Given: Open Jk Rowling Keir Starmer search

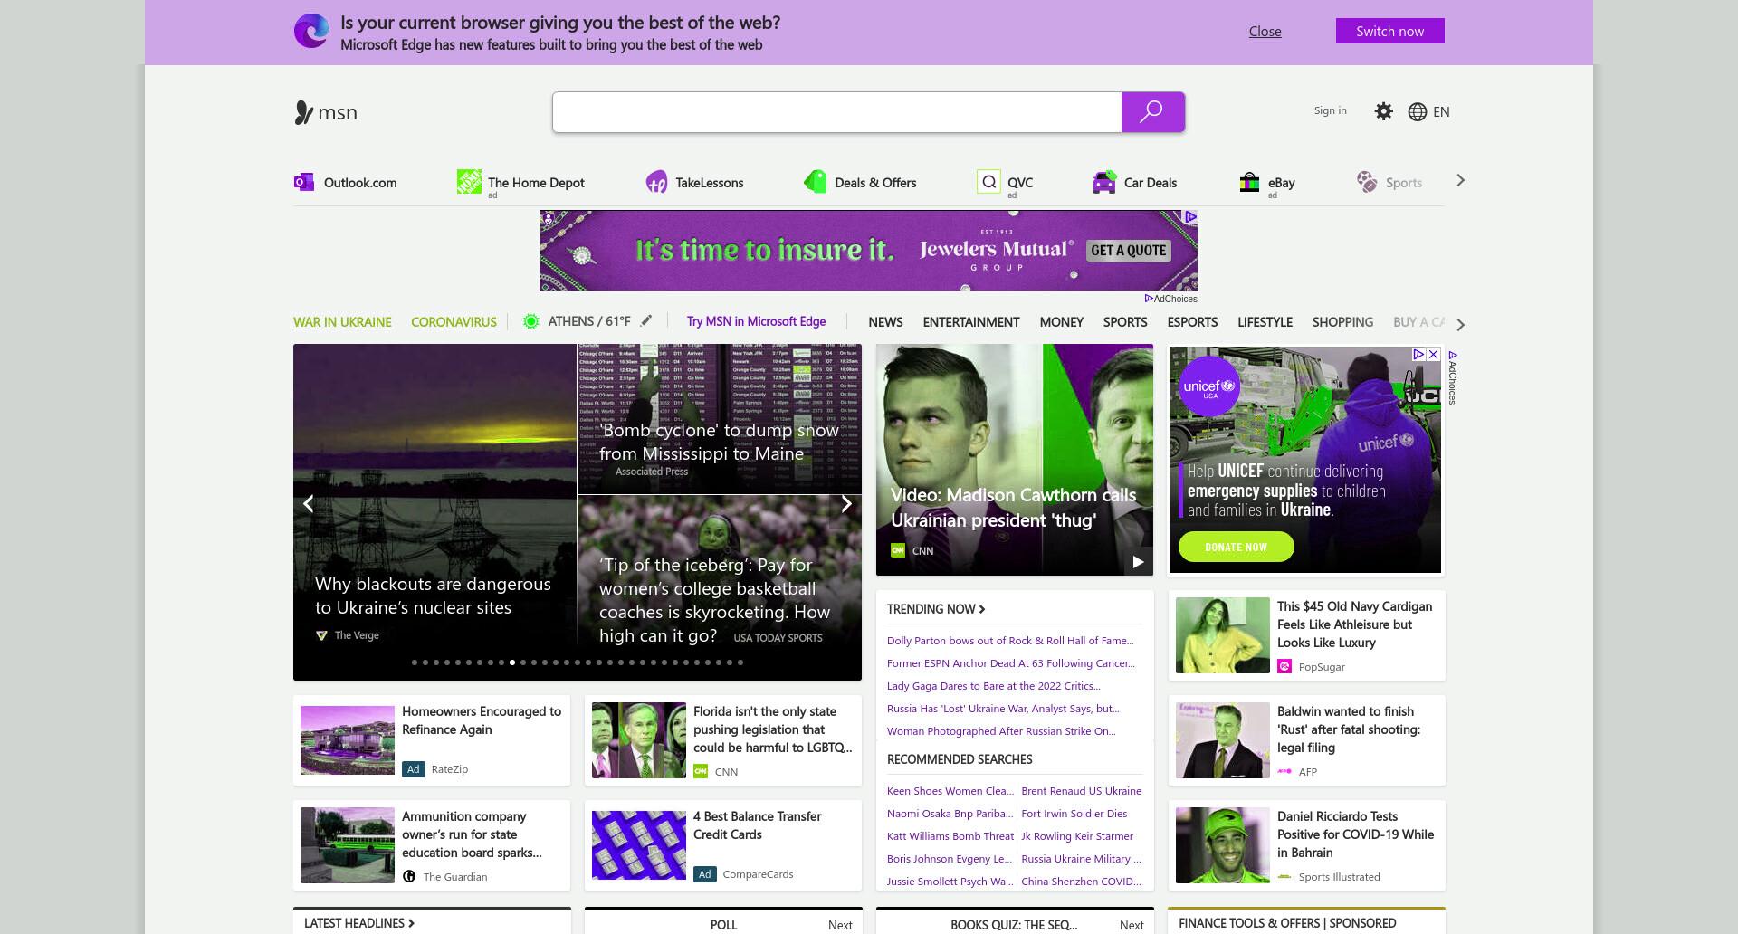Looking at the screenshot, I should pyautogui.click(x=1077, y=836).
